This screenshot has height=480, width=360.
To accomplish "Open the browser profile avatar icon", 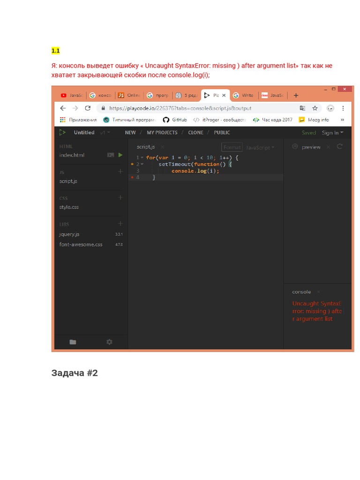I will click(x=330, y=108).
